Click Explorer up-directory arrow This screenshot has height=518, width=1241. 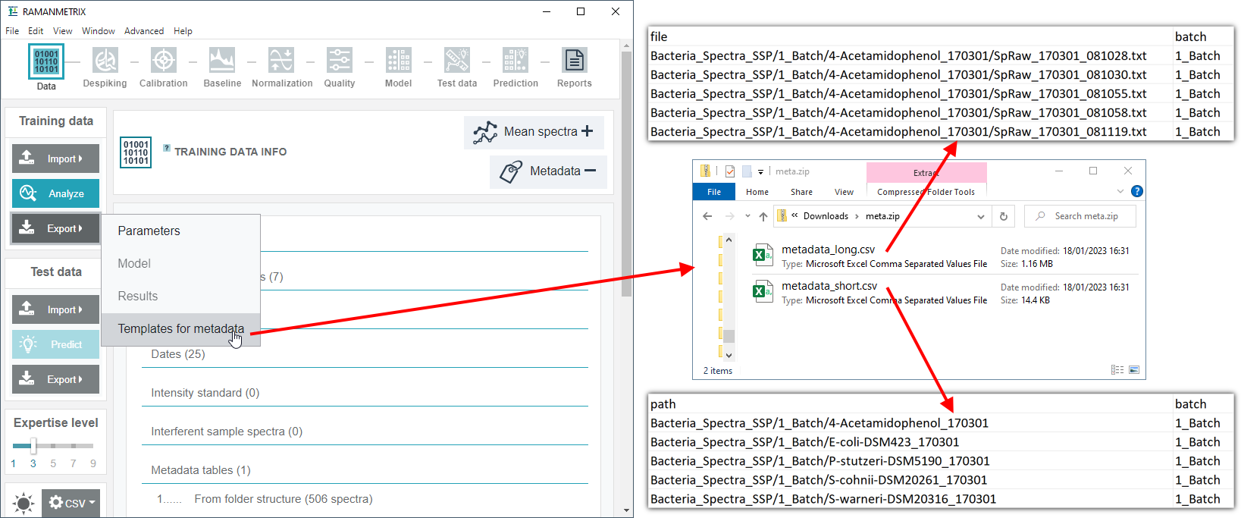pos(763,216)
